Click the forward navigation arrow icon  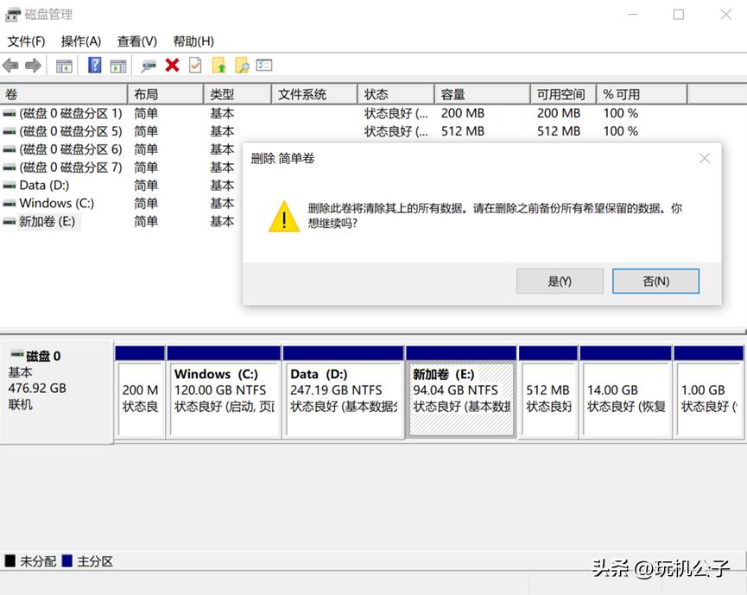tap(33, 65)
